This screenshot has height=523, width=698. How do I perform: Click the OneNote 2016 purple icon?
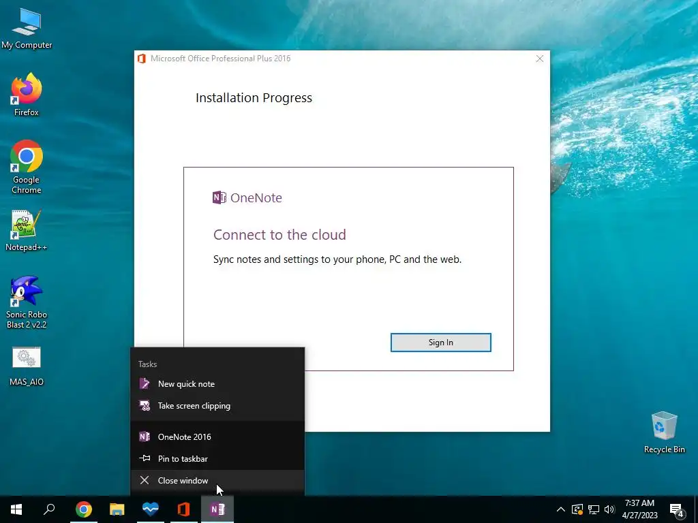(x=145, y=437)
